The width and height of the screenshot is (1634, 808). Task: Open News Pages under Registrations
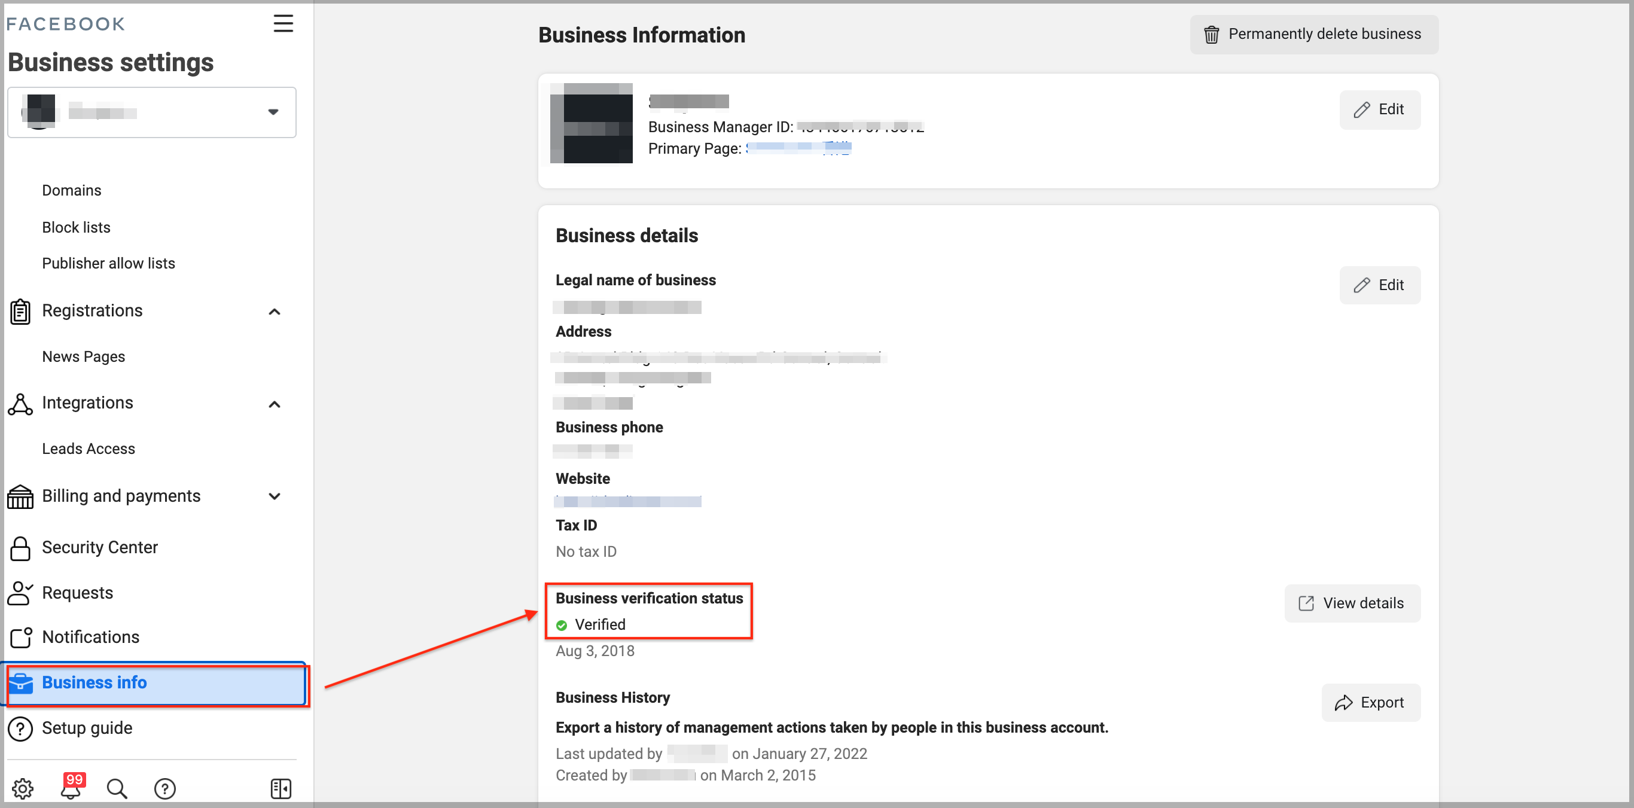pyautogui.click(x=84, y=356)
